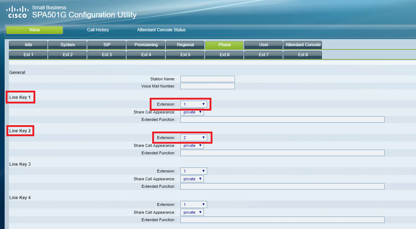The image size is (416, 229).
Task: Open the Ext 5 tab
Action: (185, 55)
